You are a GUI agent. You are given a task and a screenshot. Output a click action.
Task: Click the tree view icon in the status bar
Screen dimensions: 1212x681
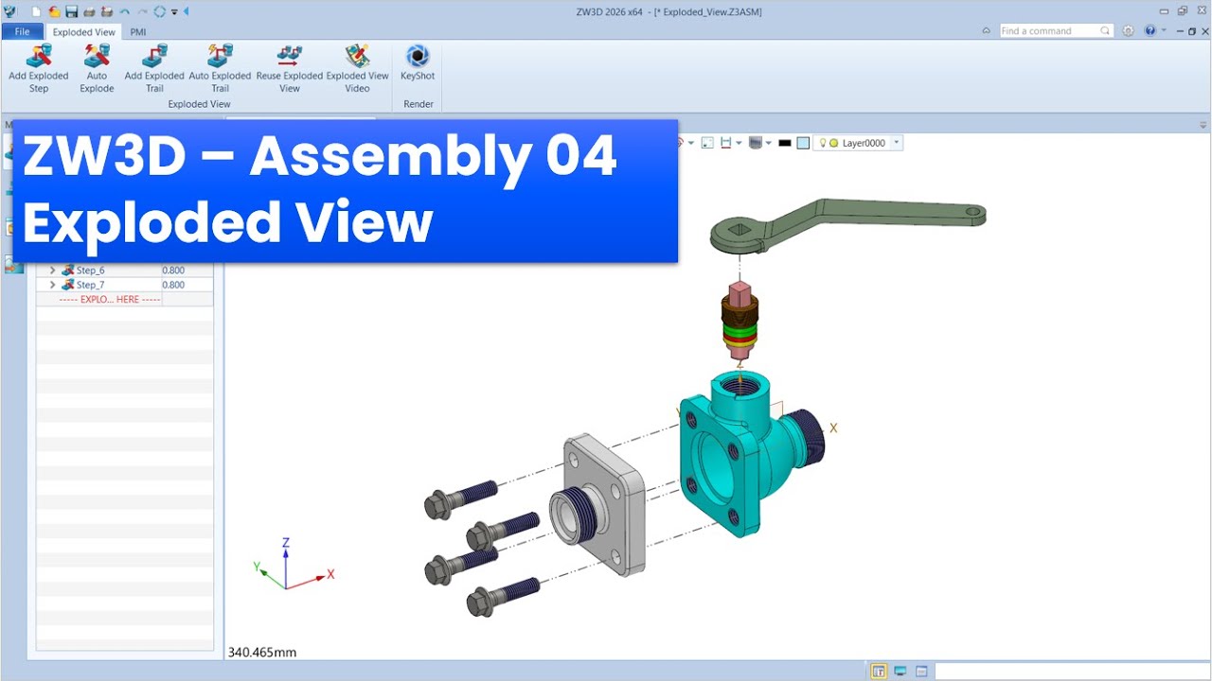click(879, 672)
